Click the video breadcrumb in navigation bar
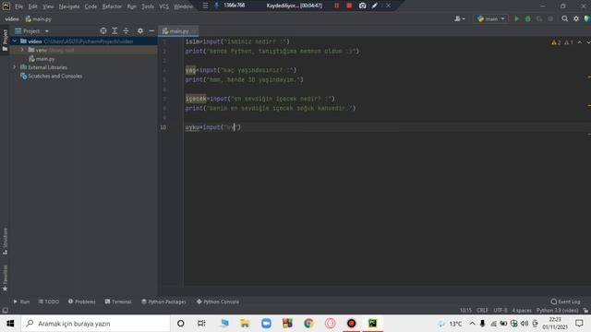The width and height of the screenshot is (591, 332). (12, 18)
